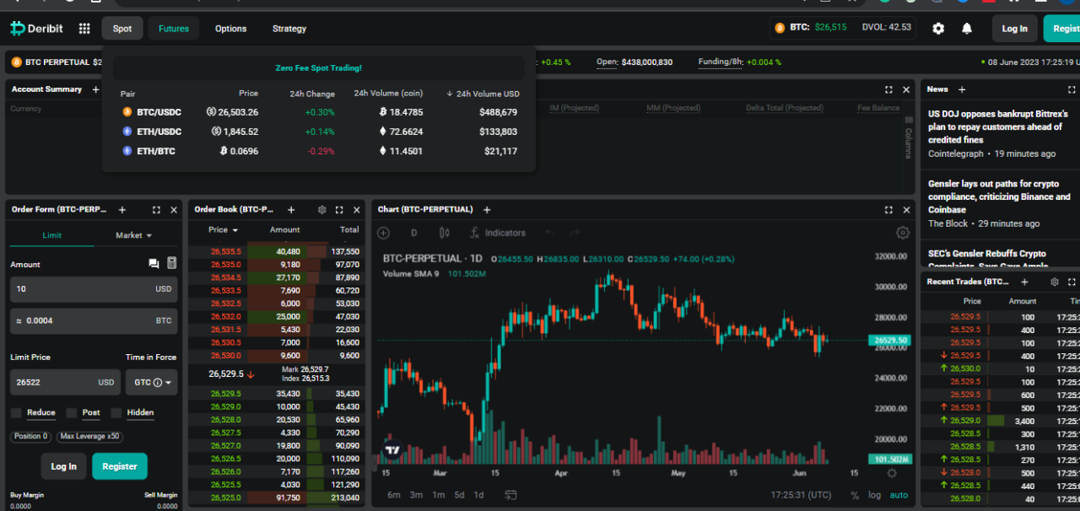Open the GTC time-in-force dropdown
The width and height of the screenshot is (1080, 511).
(151, 382)
